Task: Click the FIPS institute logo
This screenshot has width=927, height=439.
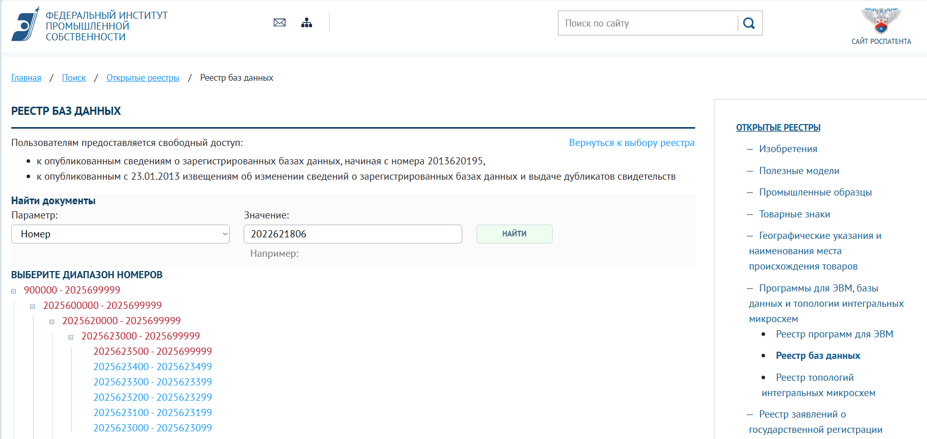Action: [26, 25]
